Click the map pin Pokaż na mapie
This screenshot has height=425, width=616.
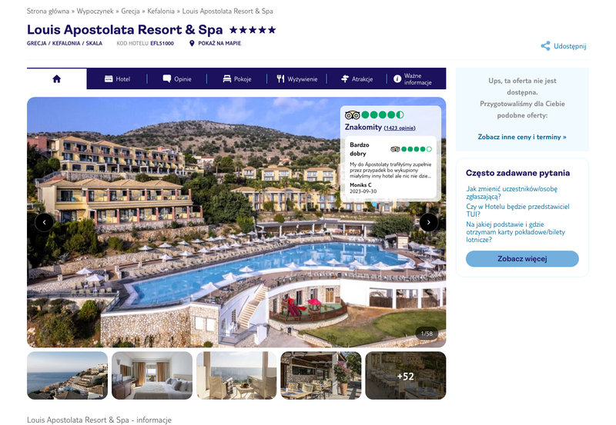click(192, 43)
